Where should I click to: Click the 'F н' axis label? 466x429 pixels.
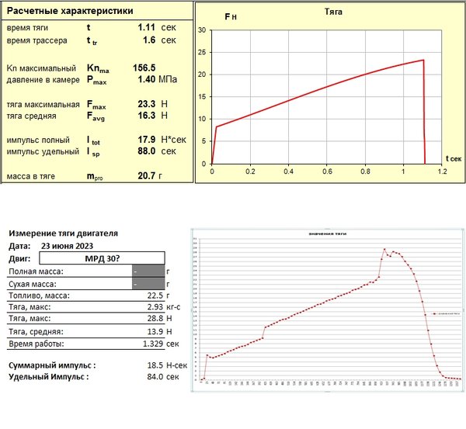(231, 16)
